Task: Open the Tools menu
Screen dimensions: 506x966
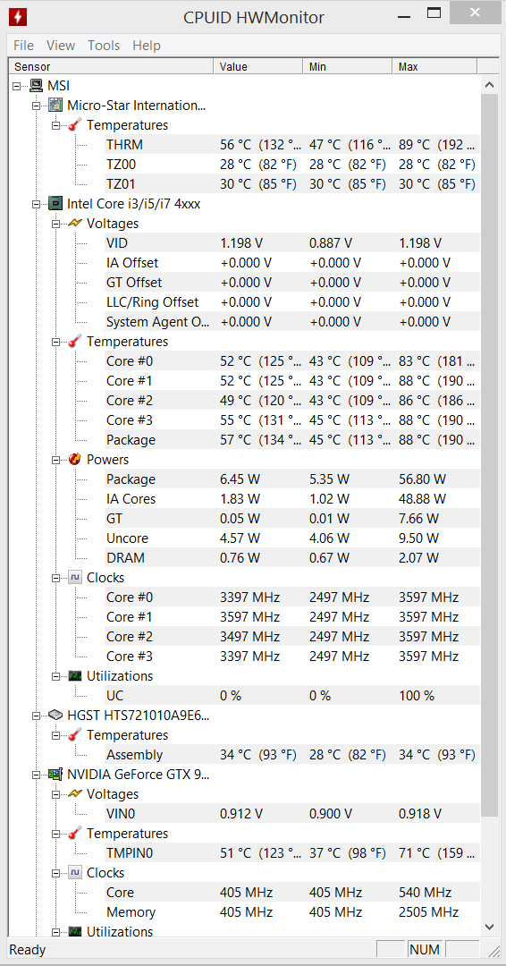Action: [x=104, y=46]
